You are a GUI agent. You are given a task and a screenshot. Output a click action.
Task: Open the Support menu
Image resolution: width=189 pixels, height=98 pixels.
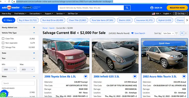point(49,14)
